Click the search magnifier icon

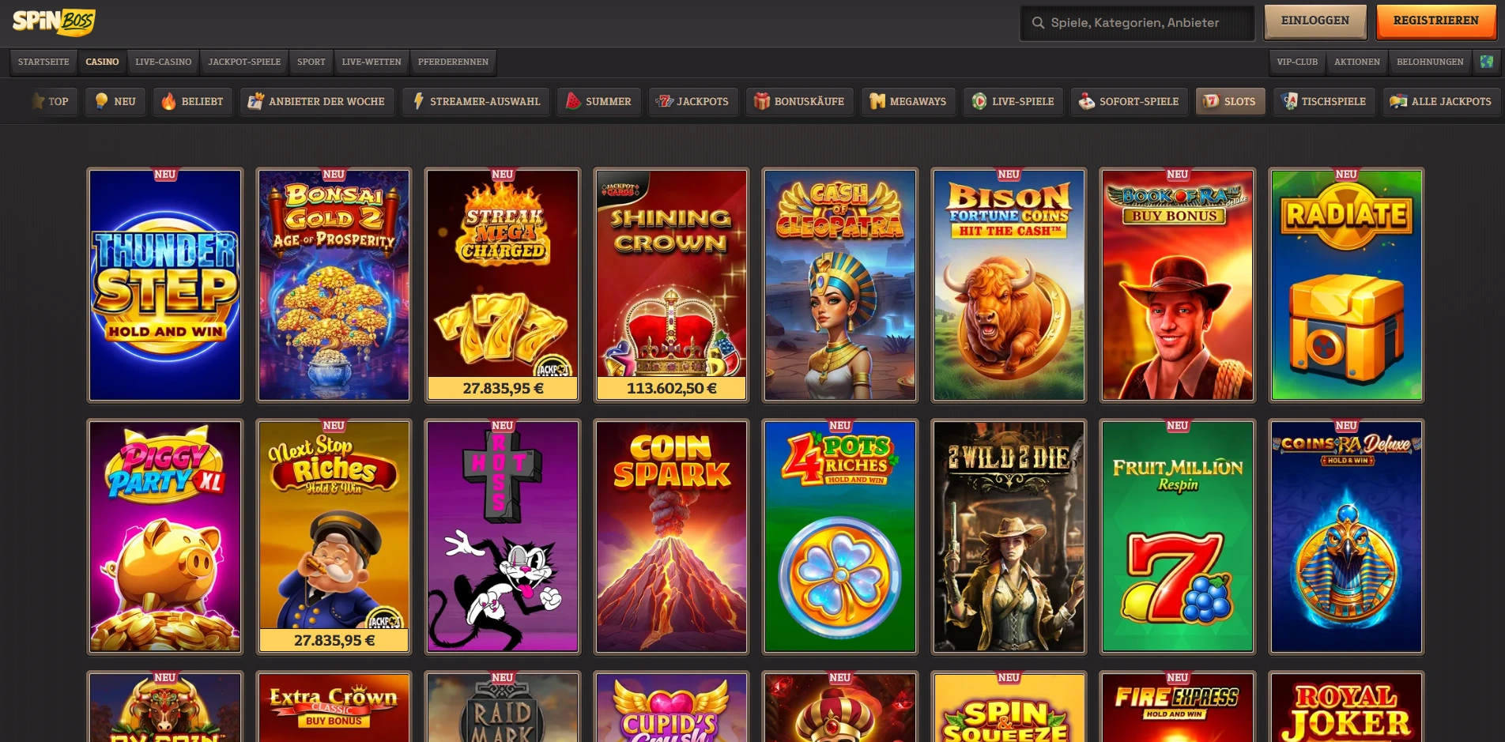click(x=1038, y=23)
